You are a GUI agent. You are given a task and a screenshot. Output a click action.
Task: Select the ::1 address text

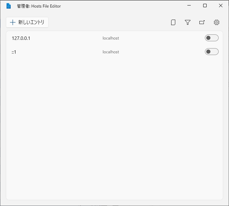(x=14, y=52)
